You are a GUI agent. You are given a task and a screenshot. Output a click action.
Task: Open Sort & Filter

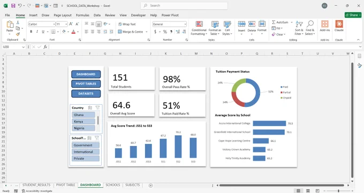point(299,28)
